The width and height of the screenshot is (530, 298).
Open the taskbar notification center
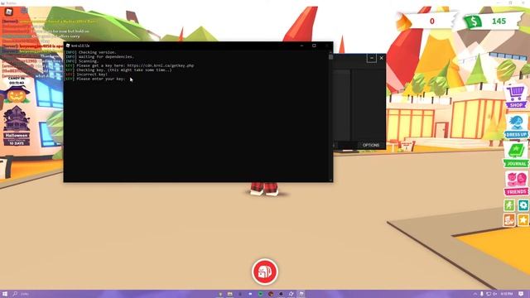coord(521,294)
